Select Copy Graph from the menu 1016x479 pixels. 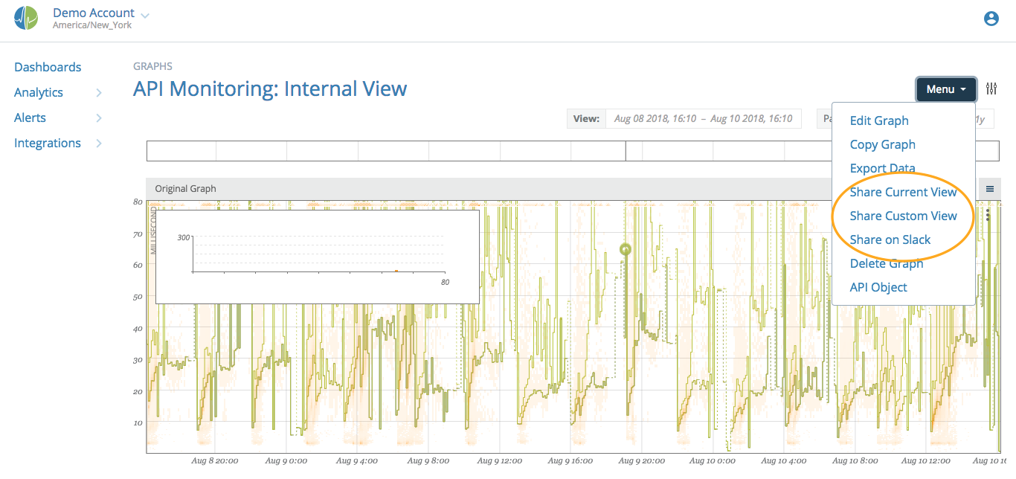click(x=882, y=144)
